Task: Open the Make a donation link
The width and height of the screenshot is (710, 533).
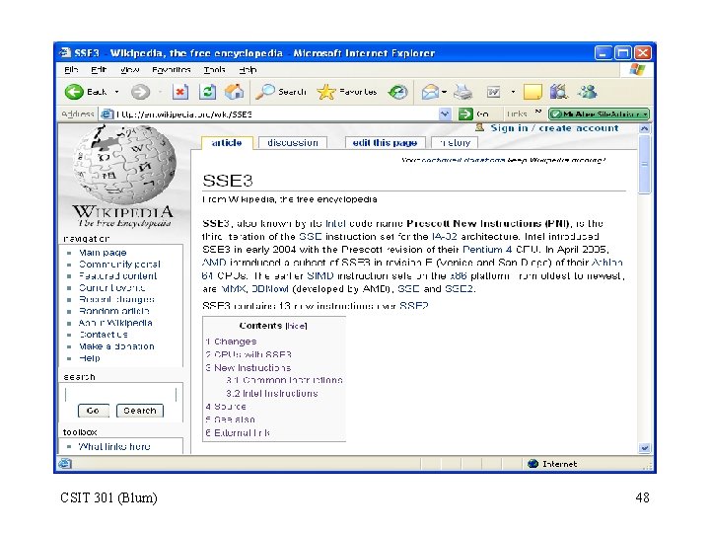Action: [116, 346]
